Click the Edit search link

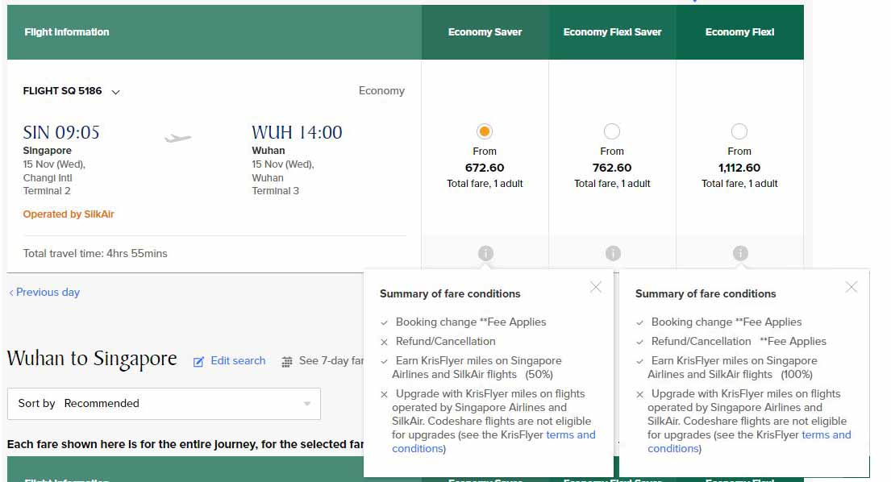coord(238,361)
